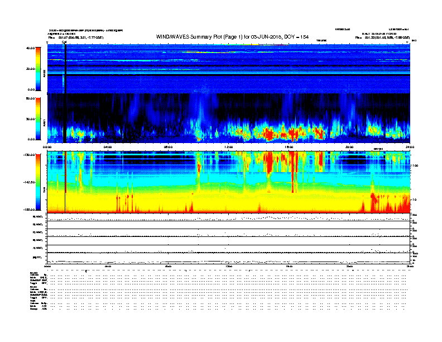Click the 24:00 time label below the RAD1 spectrogram
The image size is (442, 342).
(x=410, y=147)
